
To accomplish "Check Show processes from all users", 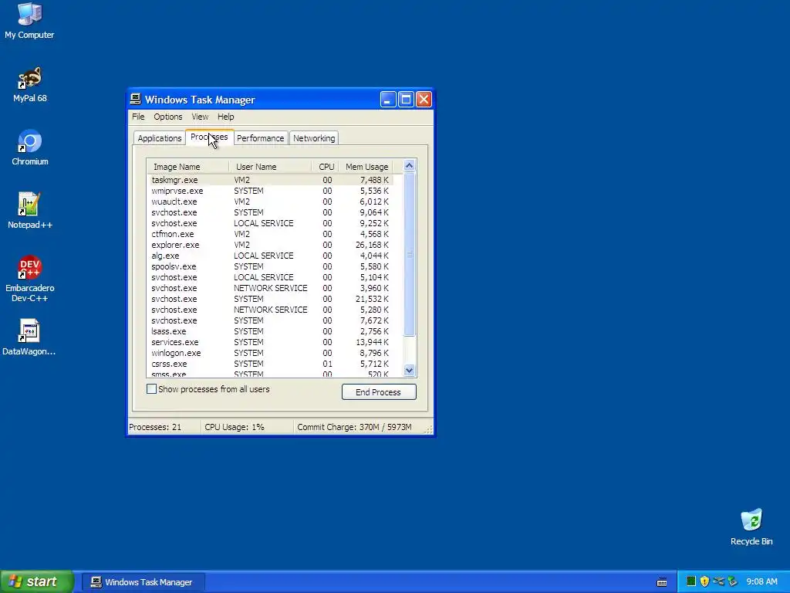I will tap(151, 389).
